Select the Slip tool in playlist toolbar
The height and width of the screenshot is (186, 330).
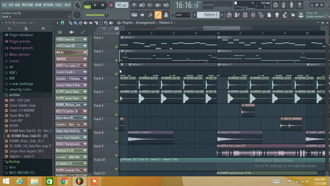point(91,23)
